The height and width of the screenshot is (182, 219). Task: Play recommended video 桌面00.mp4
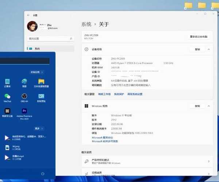pyautogui.click(x=14, y=157)
